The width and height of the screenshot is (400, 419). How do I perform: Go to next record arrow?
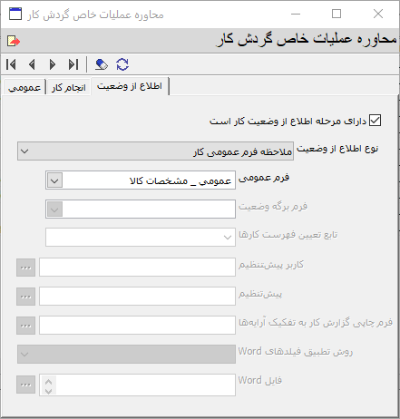[x=53, y=64]
